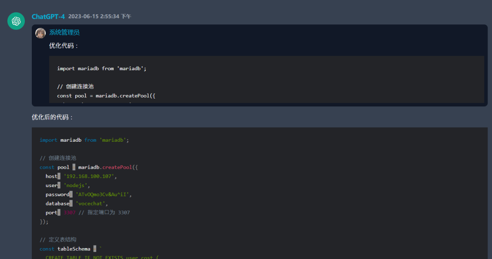Click the quoted const pool createPool line

point(106,95)
